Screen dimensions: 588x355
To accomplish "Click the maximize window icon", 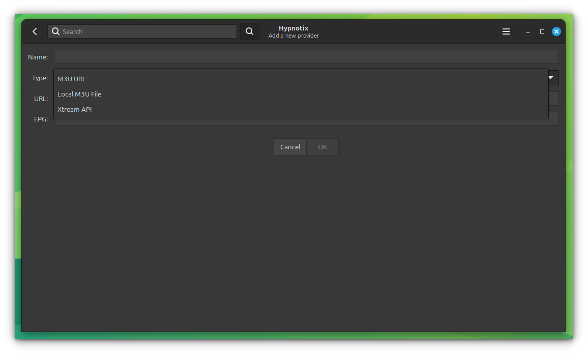I will tap(542, 31).
